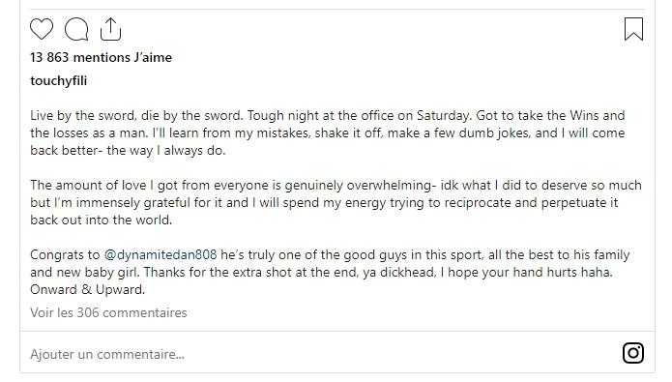
Task: Visit the @dynamitedan808 mention
Action: coord(161,254)
